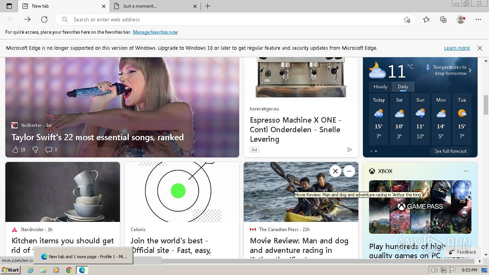Switch weather to Hourly tab
This screenshot has width=489, height=275.
[381, 87]
